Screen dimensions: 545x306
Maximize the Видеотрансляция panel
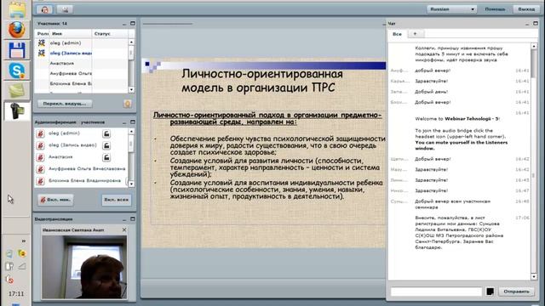pyautogui.click(x=133, y=219)
